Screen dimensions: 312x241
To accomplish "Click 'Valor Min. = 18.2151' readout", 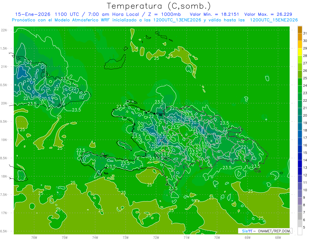I will point(214,14).
